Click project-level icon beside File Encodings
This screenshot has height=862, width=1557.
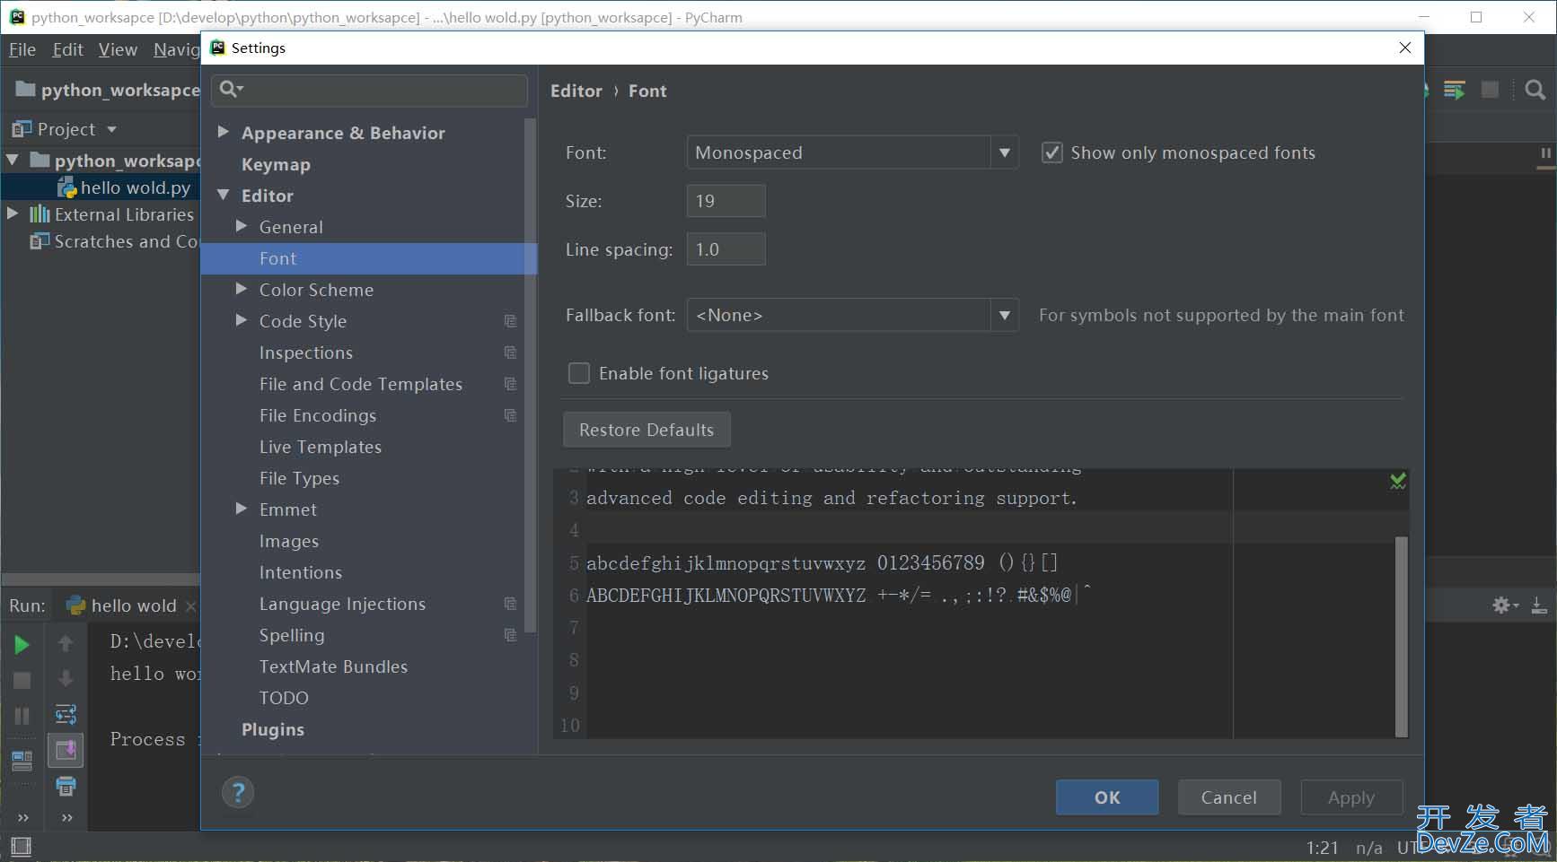click(x=510, y=415)
